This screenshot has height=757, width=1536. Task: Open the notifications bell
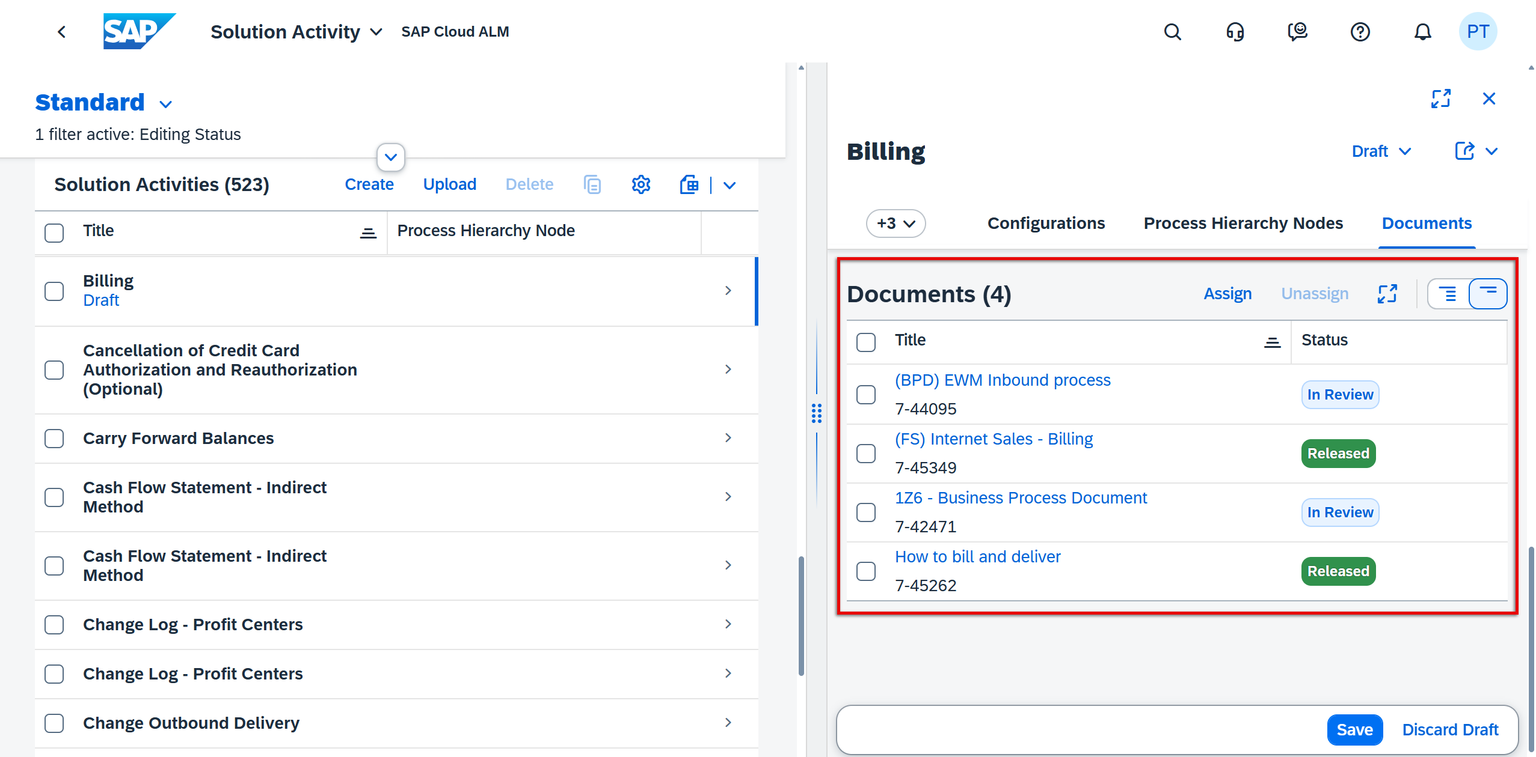click(1422, 31)
